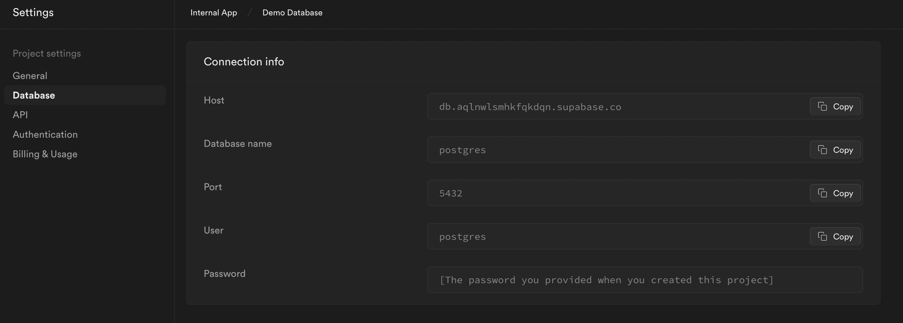Open Authentication settings page
903x323 pixels.
[45, 135]
